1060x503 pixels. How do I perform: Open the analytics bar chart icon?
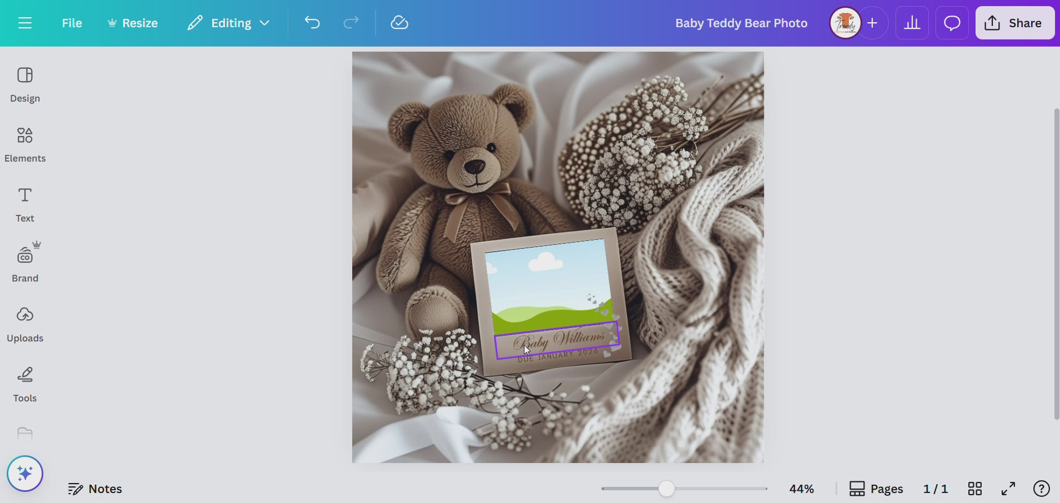912,23
